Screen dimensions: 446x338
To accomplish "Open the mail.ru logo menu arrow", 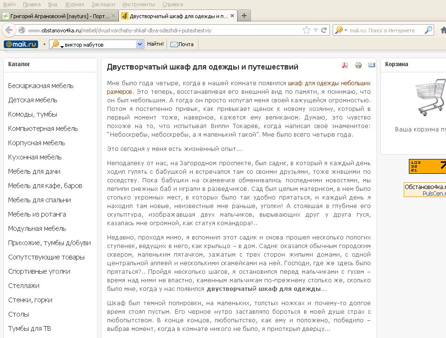I will click(x=44, y=44).
